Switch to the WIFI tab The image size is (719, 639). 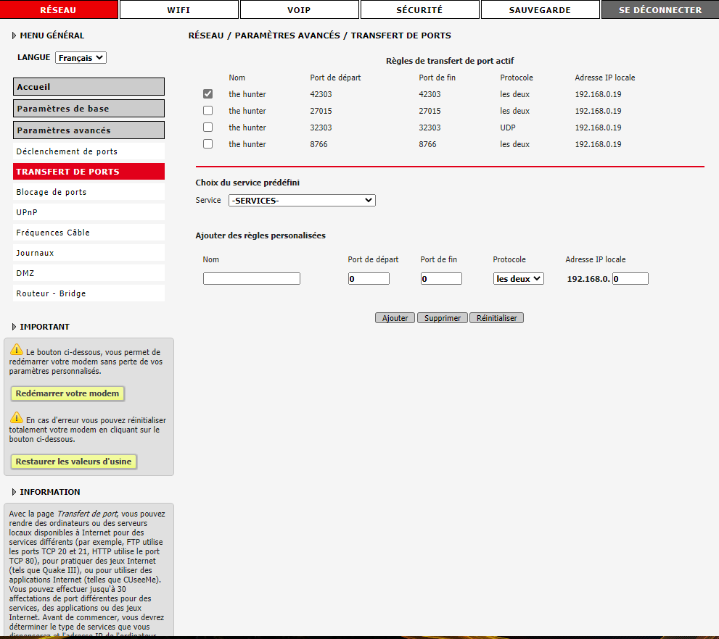tap(178, 10)
